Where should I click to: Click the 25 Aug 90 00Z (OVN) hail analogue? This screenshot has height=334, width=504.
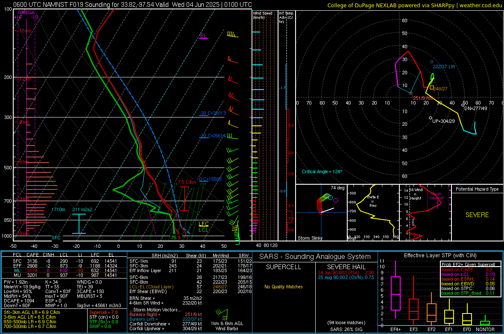[346, 277]
